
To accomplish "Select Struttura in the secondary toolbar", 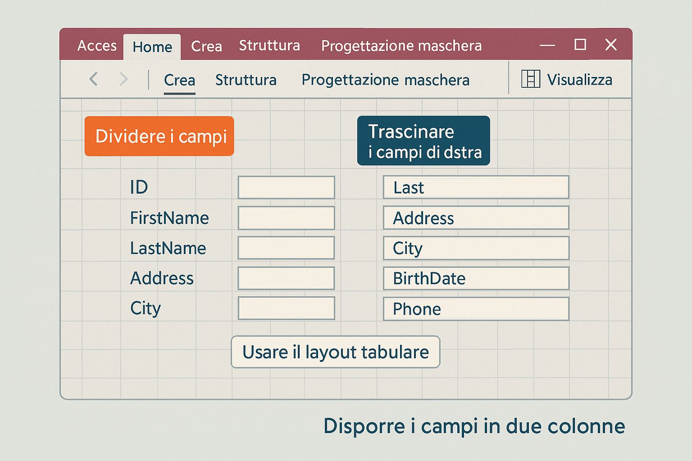I will pyautogui.click(x=246, y=80).
